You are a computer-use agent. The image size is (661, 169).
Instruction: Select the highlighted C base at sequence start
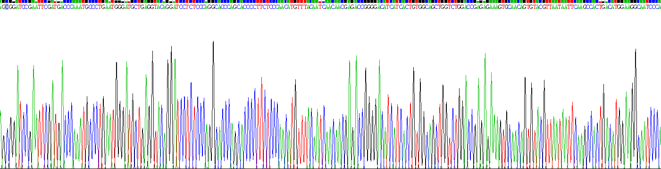[x=7, y=8]
